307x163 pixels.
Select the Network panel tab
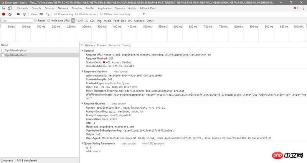[x=63, y=8]
